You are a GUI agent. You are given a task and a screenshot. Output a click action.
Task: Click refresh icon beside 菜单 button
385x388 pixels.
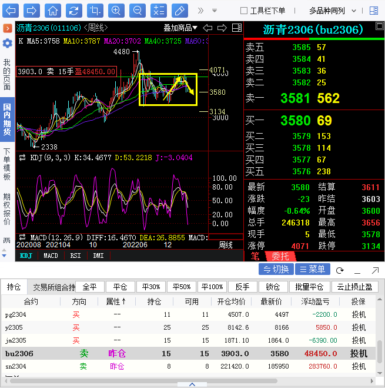click(x=340, y=270)
